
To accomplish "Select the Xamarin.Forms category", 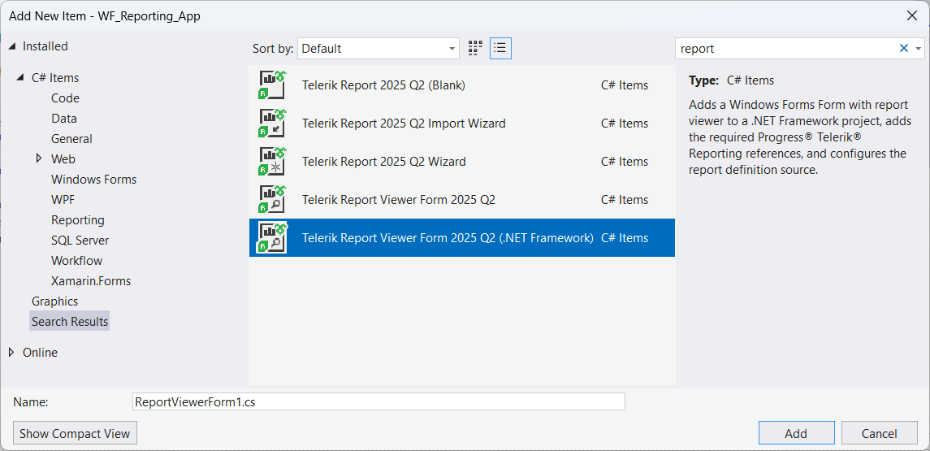I will pyautogui.click(x=91, y=280).
